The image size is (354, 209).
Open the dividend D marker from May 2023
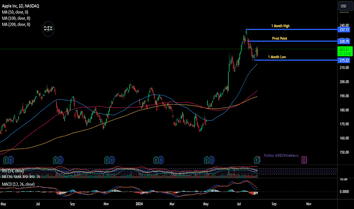click(11, 160)
